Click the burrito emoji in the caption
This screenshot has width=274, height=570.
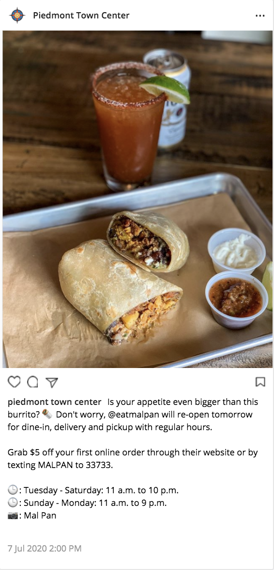pyautogui.click(x=47, y=415)
